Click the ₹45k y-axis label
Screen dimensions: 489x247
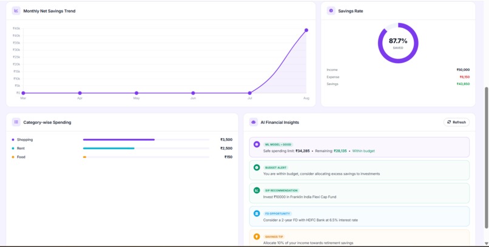point(16,29)
